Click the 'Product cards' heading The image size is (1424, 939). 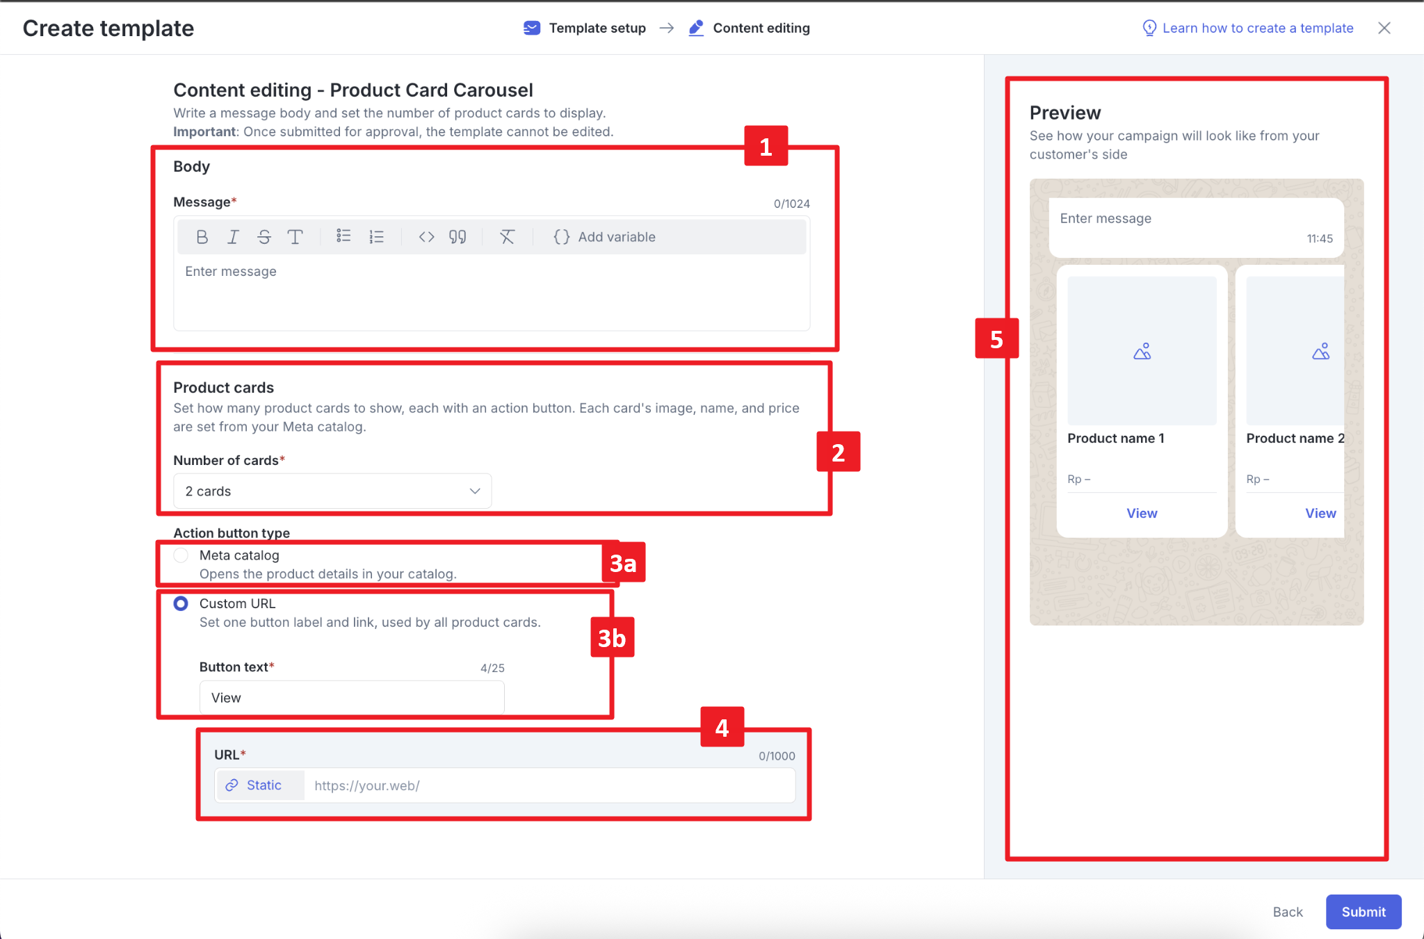click(223, 388)
